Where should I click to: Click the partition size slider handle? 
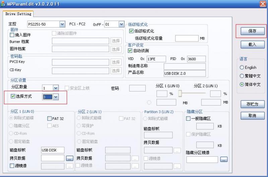[x=180, y=93]
